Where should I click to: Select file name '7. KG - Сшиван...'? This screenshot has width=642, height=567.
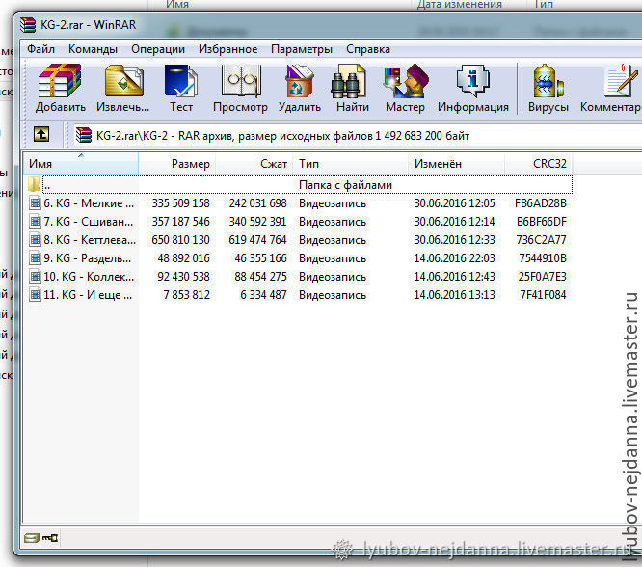[89, 222]
